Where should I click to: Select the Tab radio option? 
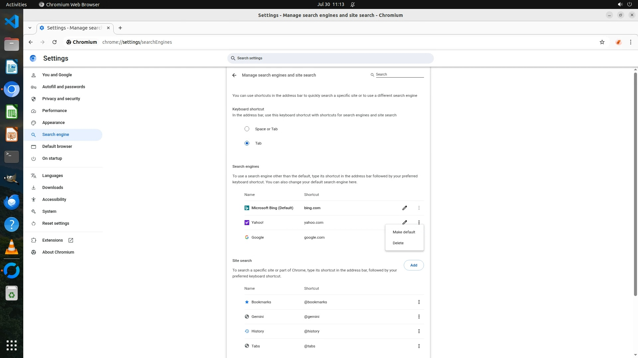point(247,143)
